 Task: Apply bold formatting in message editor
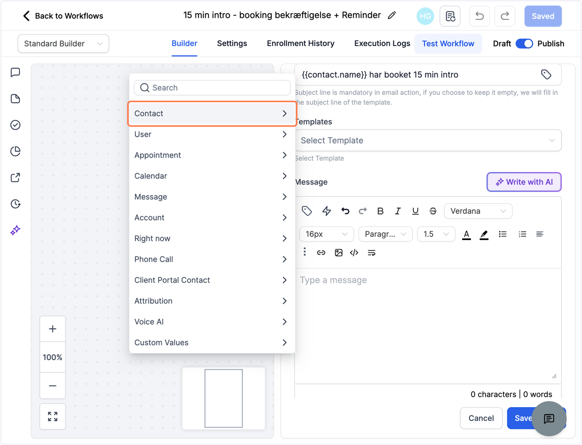coord(380,211)
